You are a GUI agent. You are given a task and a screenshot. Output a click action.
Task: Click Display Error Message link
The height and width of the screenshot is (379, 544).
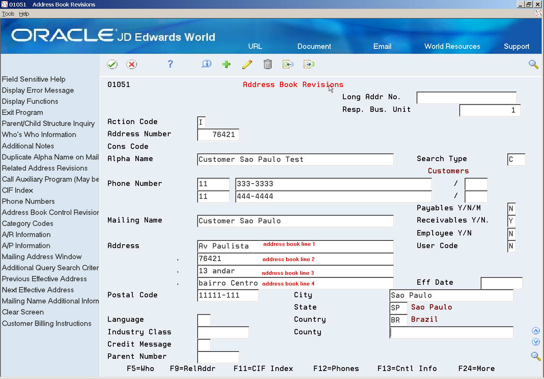(38, 90)
